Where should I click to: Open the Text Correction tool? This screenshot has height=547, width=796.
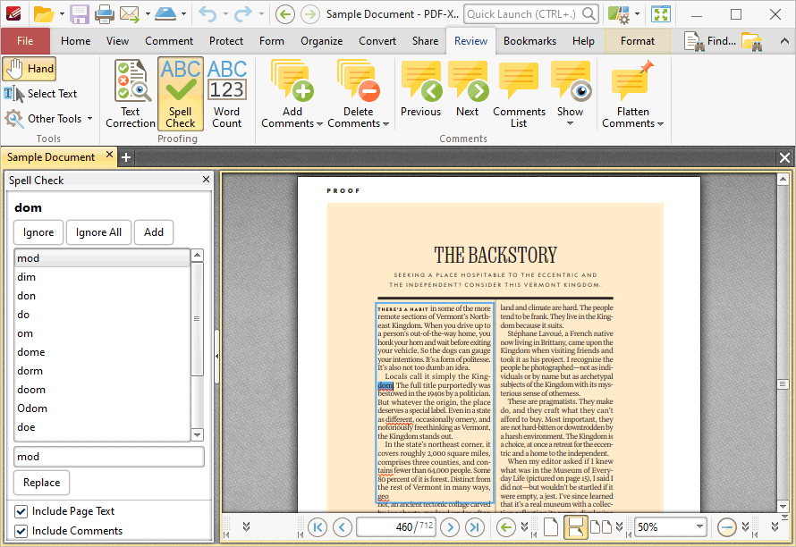pyautogui.click(x=131, y=94)
